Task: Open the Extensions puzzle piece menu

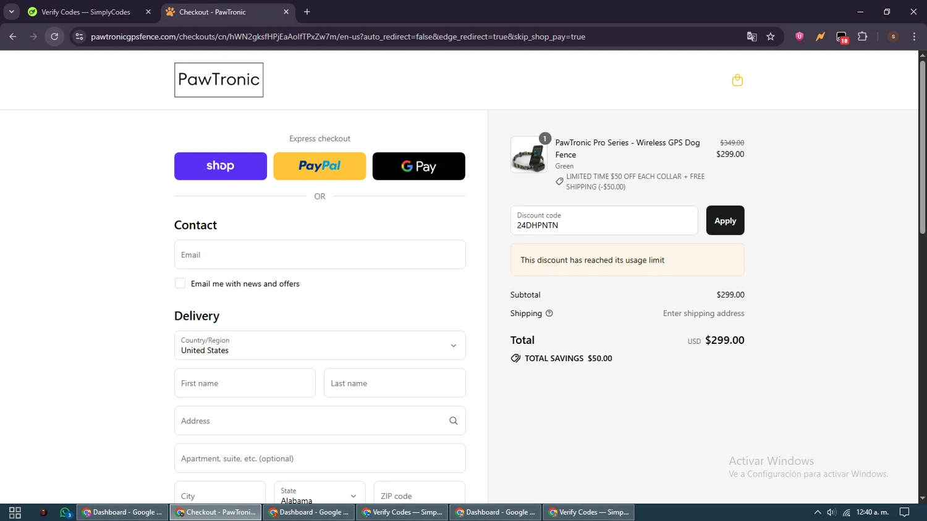Action: [863, 36]
